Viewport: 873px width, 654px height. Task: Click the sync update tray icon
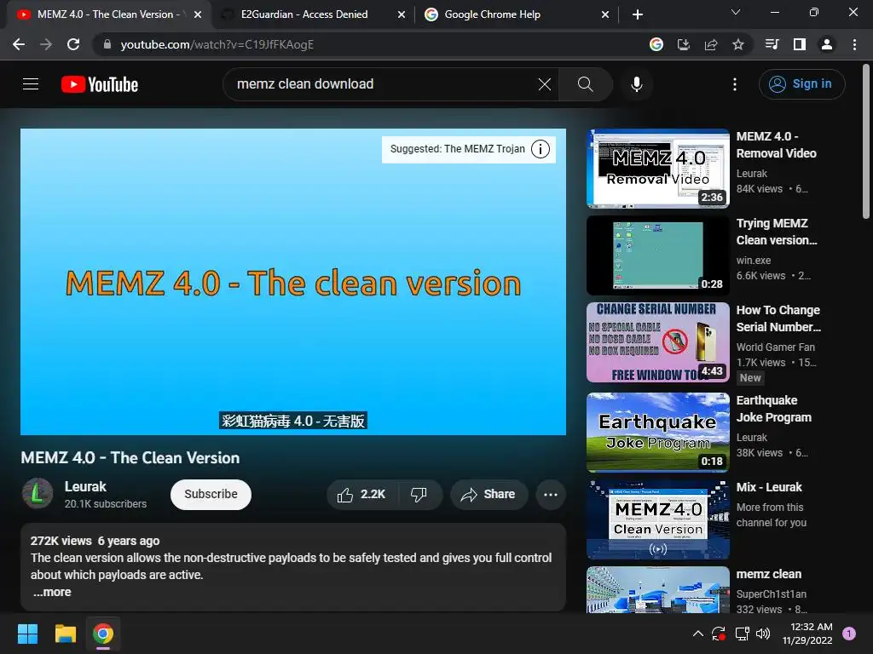coord(719,634)
